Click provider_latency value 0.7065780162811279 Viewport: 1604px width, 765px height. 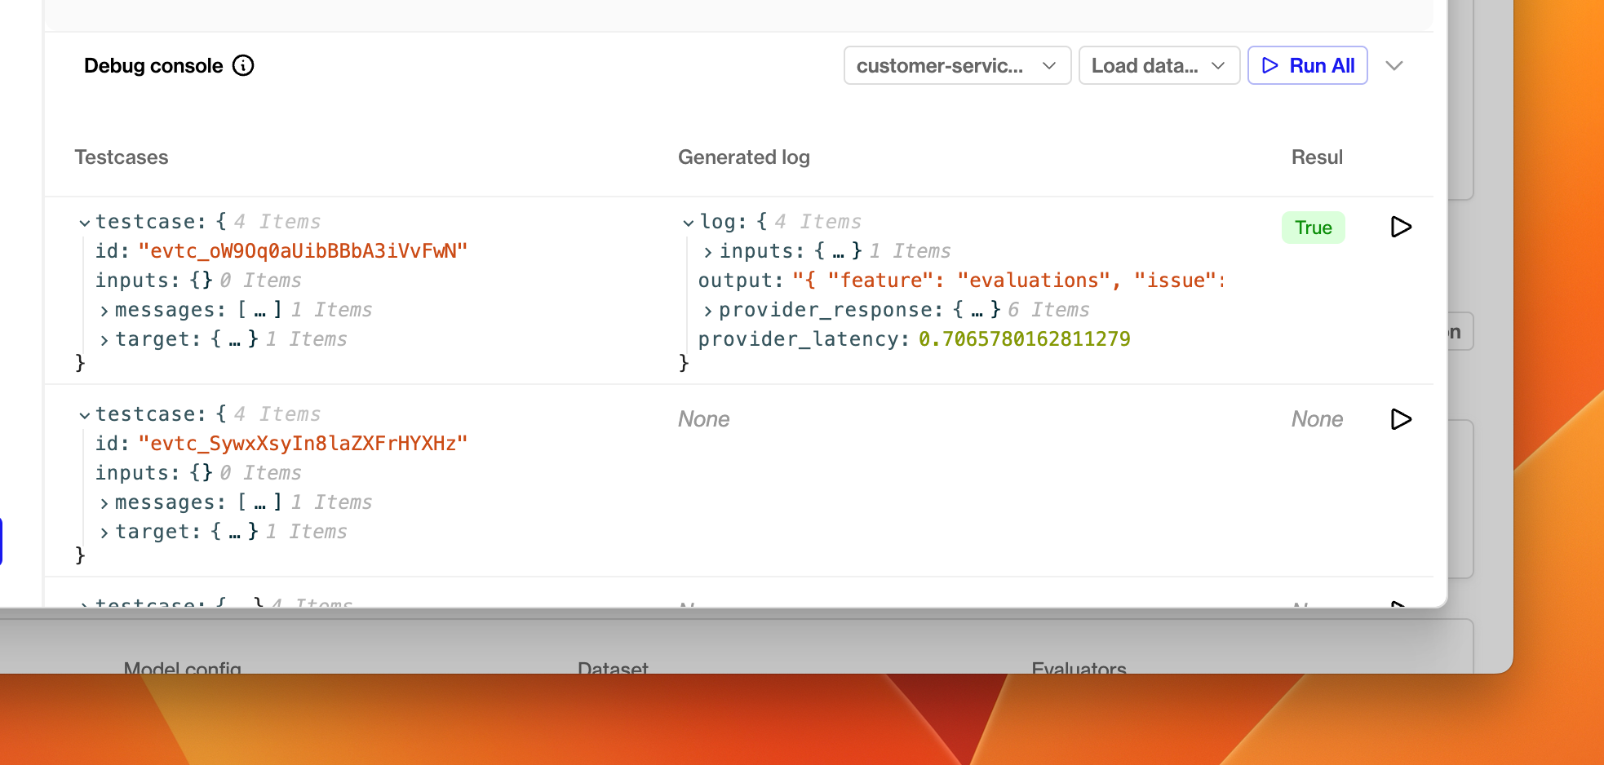point(1025,339)
